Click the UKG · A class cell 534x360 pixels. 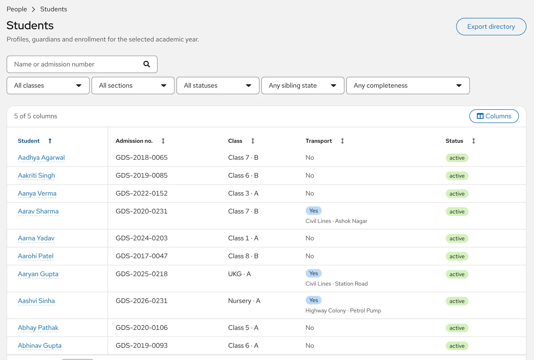click(x=239, y=274)
